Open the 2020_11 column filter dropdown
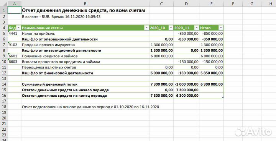The width and height of the screenshot is (276, 141). (x=197, y=28)
